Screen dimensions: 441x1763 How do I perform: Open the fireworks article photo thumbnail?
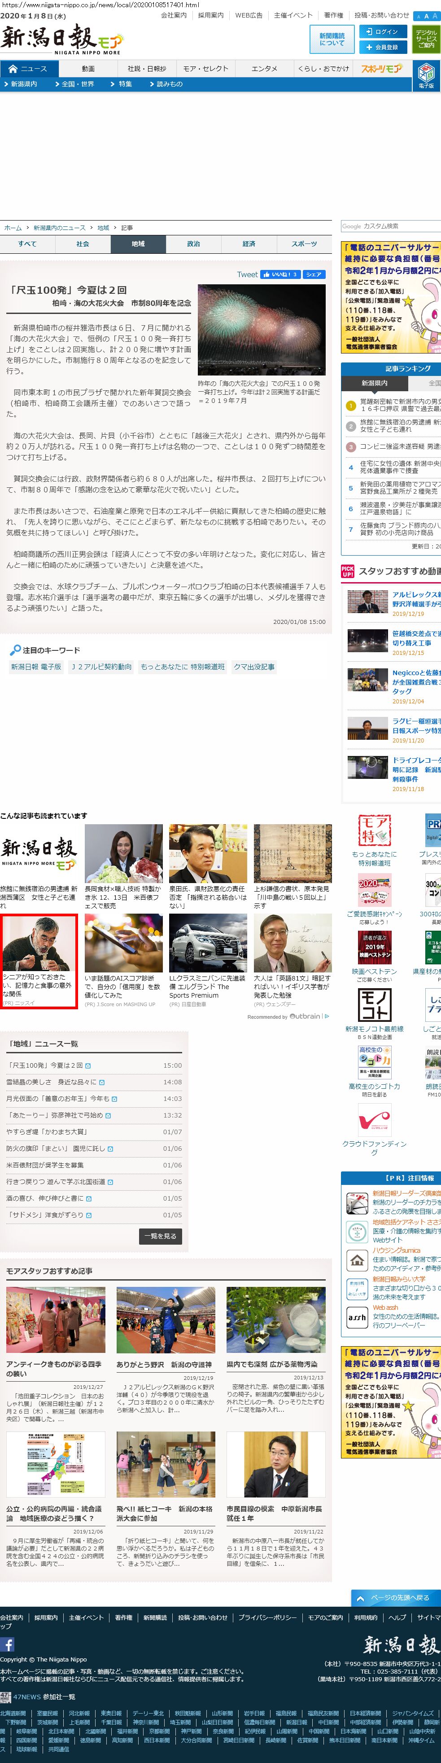261,330
